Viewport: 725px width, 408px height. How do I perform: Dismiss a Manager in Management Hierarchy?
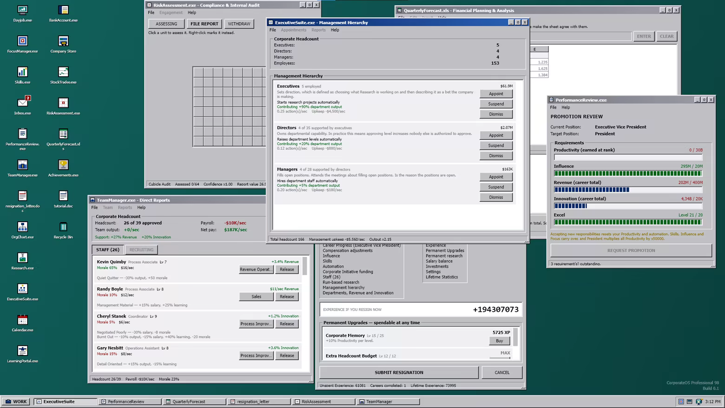tap(496, 197)
